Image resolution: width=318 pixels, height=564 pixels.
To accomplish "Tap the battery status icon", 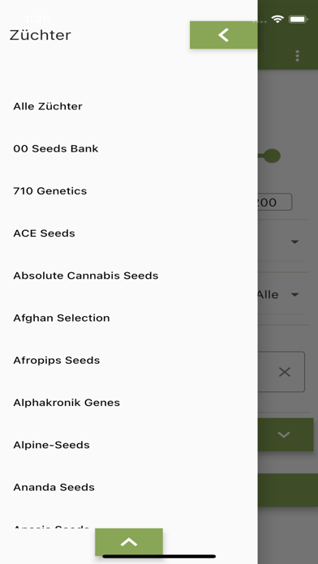I will [298, 19].
